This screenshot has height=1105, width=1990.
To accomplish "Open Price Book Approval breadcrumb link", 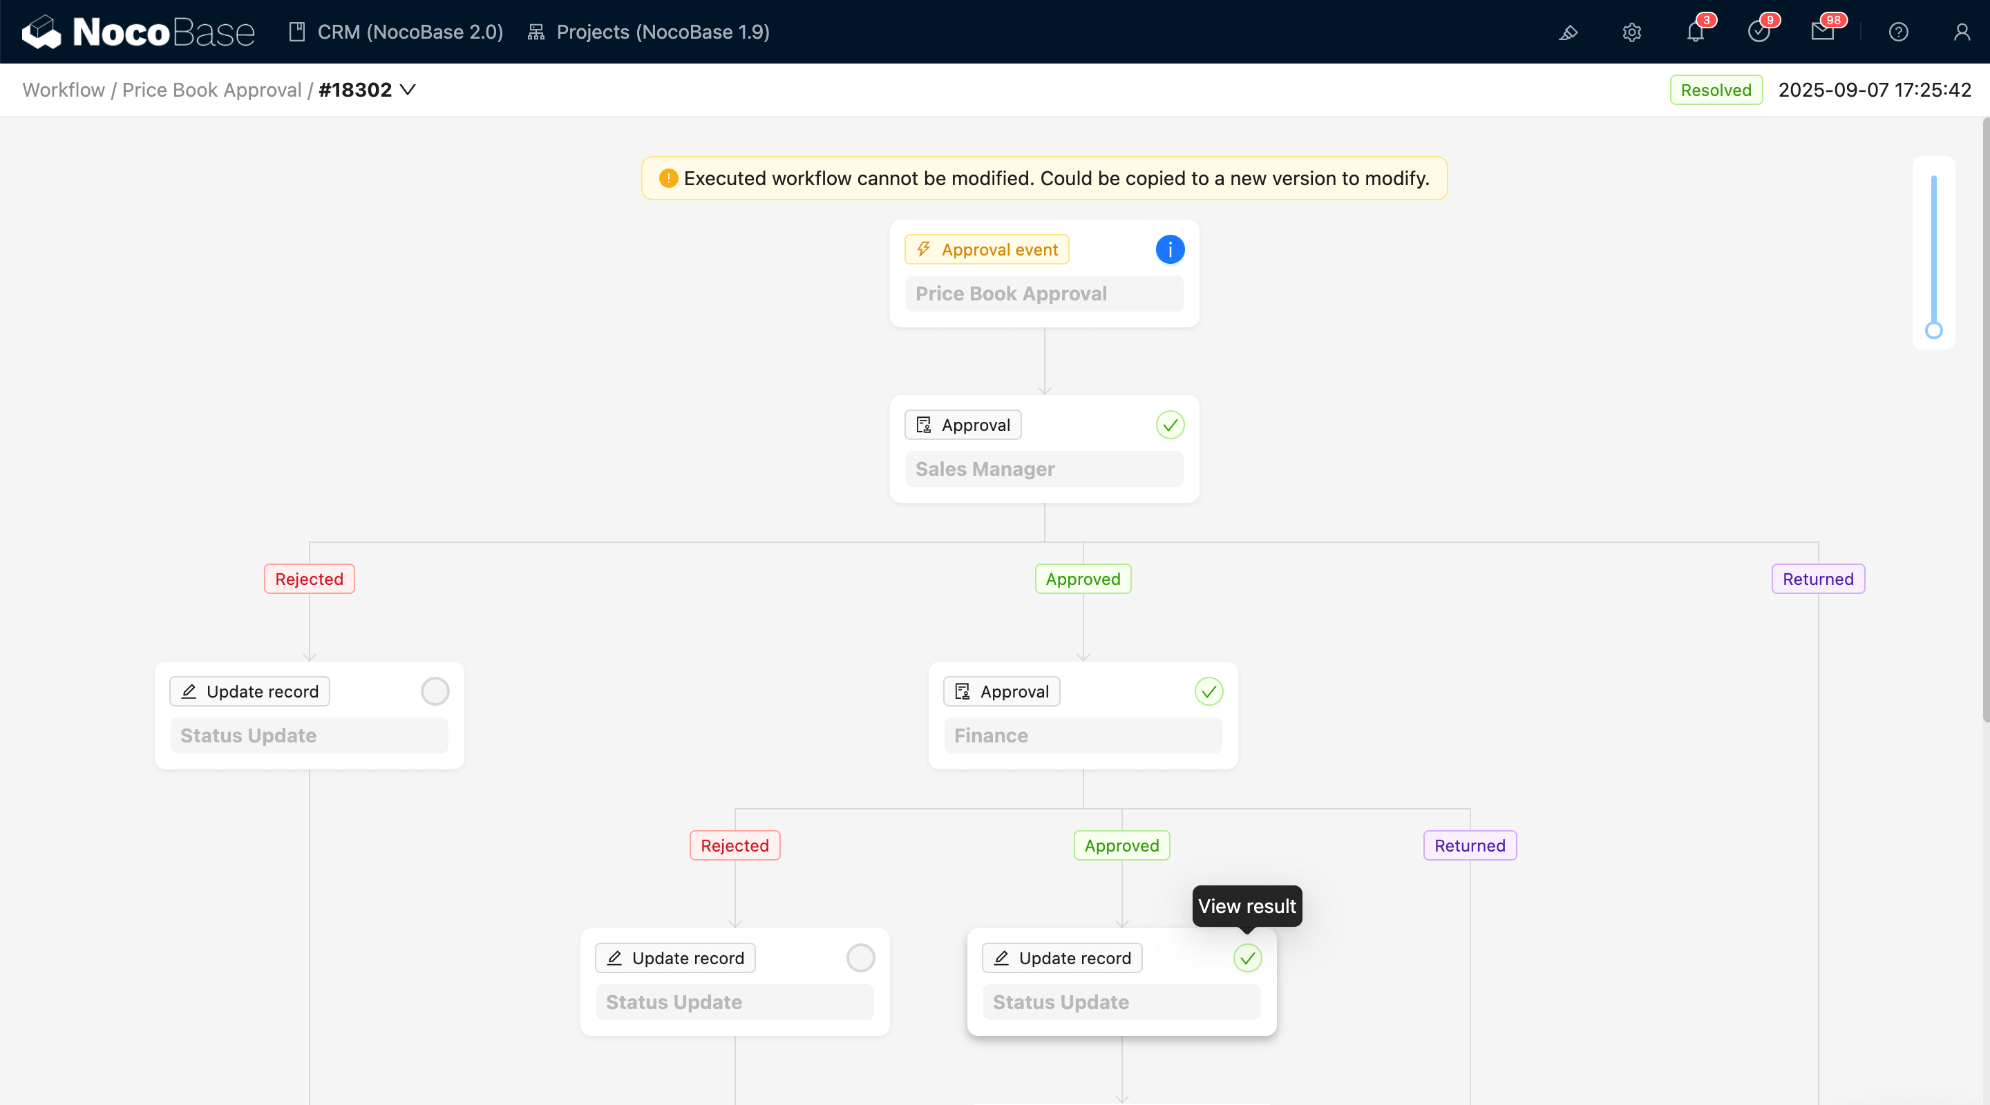I will click(x=211, y=90).
